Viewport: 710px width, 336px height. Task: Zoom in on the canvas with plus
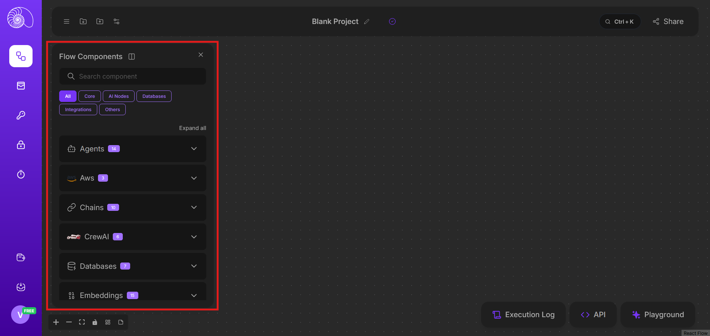click(x=56, y=322)
